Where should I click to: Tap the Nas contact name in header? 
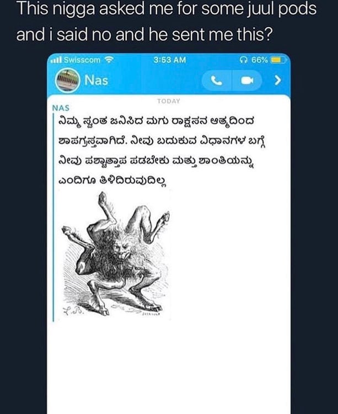click(x=96, y=81)
